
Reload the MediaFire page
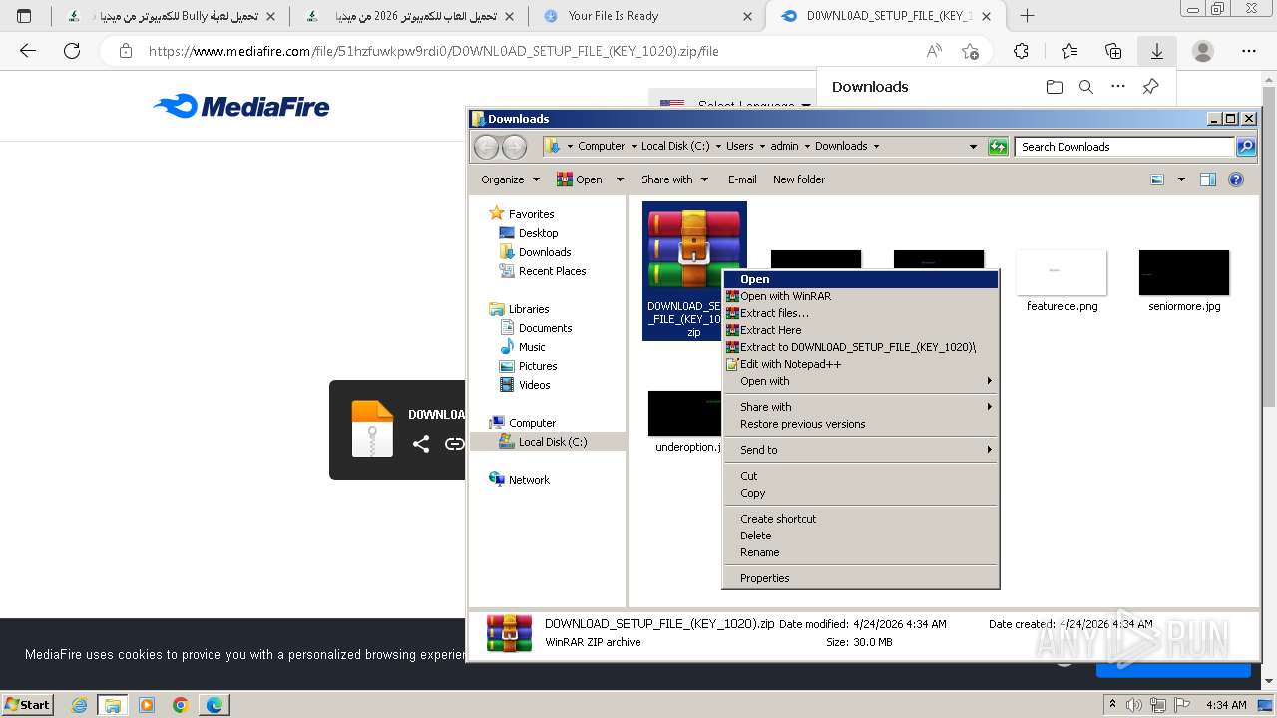(x=72, y=51)
